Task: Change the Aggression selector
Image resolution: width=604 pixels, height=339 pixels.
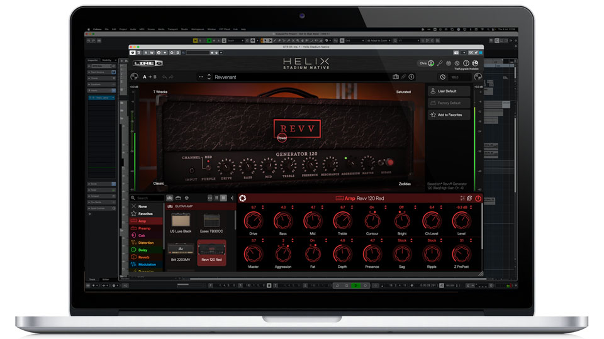Action: (x=283, y=254)
